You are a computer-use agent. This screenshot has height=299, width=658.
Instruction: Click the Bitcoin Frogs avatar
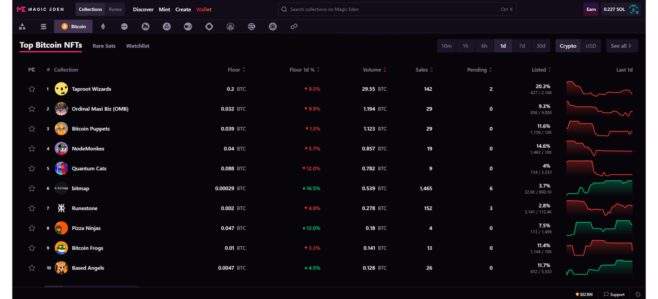[x=61, y=248]
